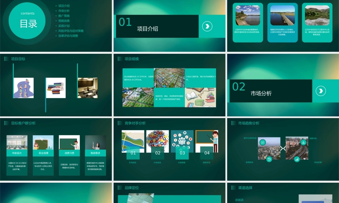339x203 pixels.
Task: Click the 年龄层次 card label
Action: [x=17, y=153]
